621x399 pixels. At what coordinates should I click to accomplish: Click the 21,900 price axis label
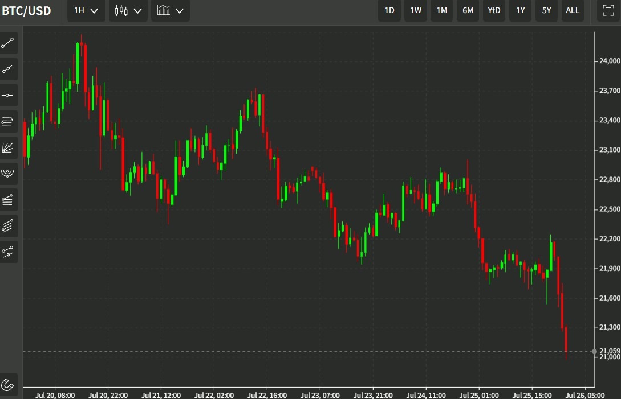610,269
